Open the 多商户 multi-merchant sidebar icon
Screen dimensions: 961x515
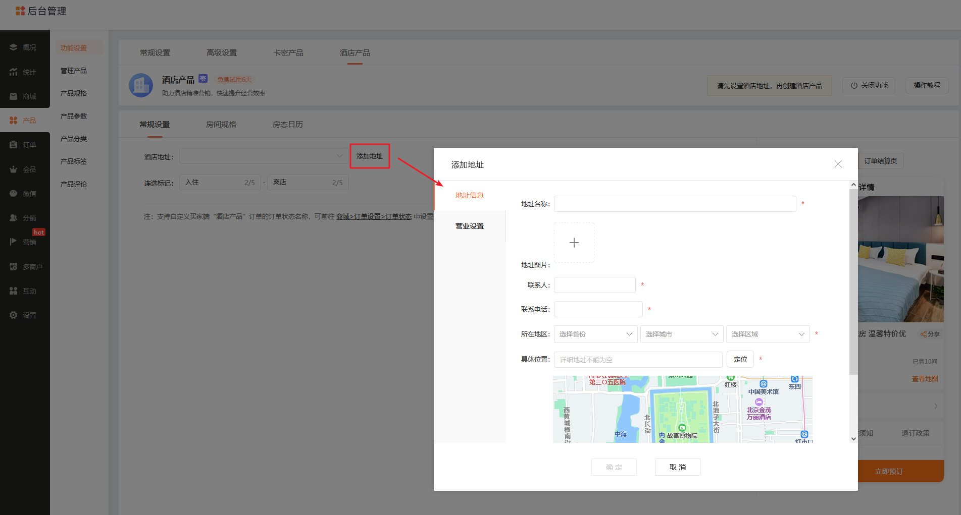(x=14, y=267)
